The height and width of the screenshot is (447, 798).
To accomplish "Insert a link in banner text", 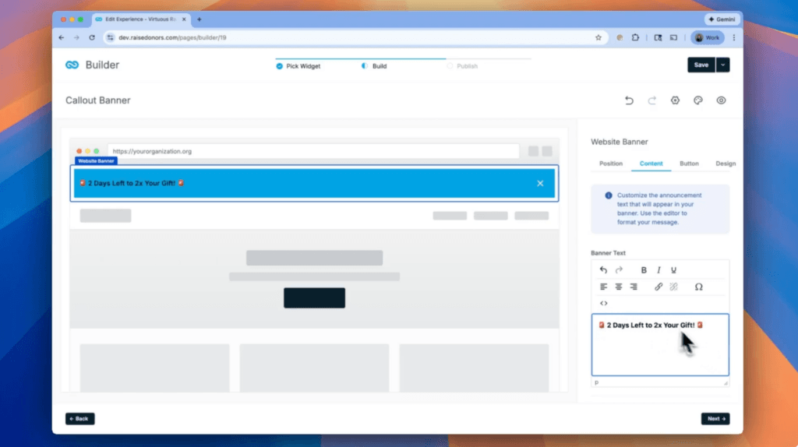I will [659, 287].
